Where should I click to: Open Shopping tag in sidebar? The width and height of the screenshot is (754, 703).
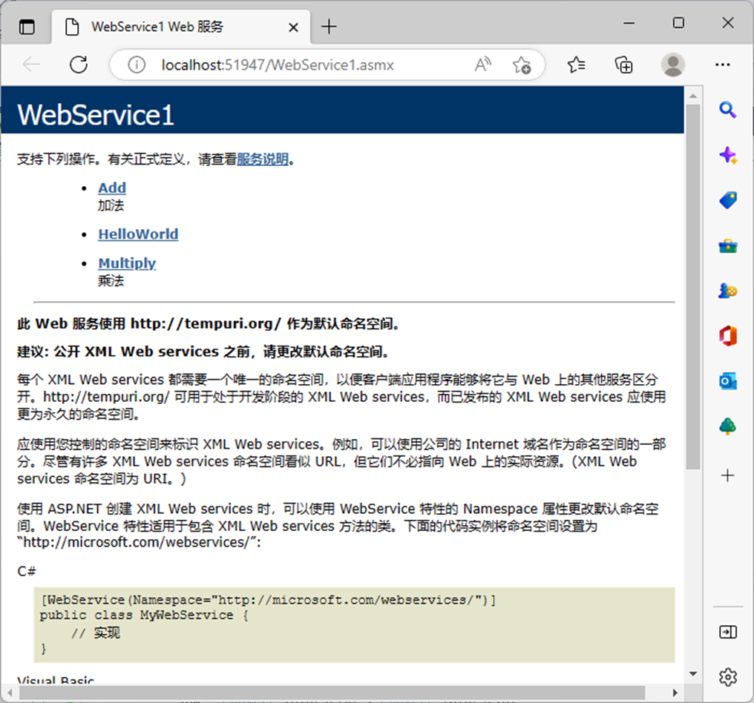click(727, 200)
